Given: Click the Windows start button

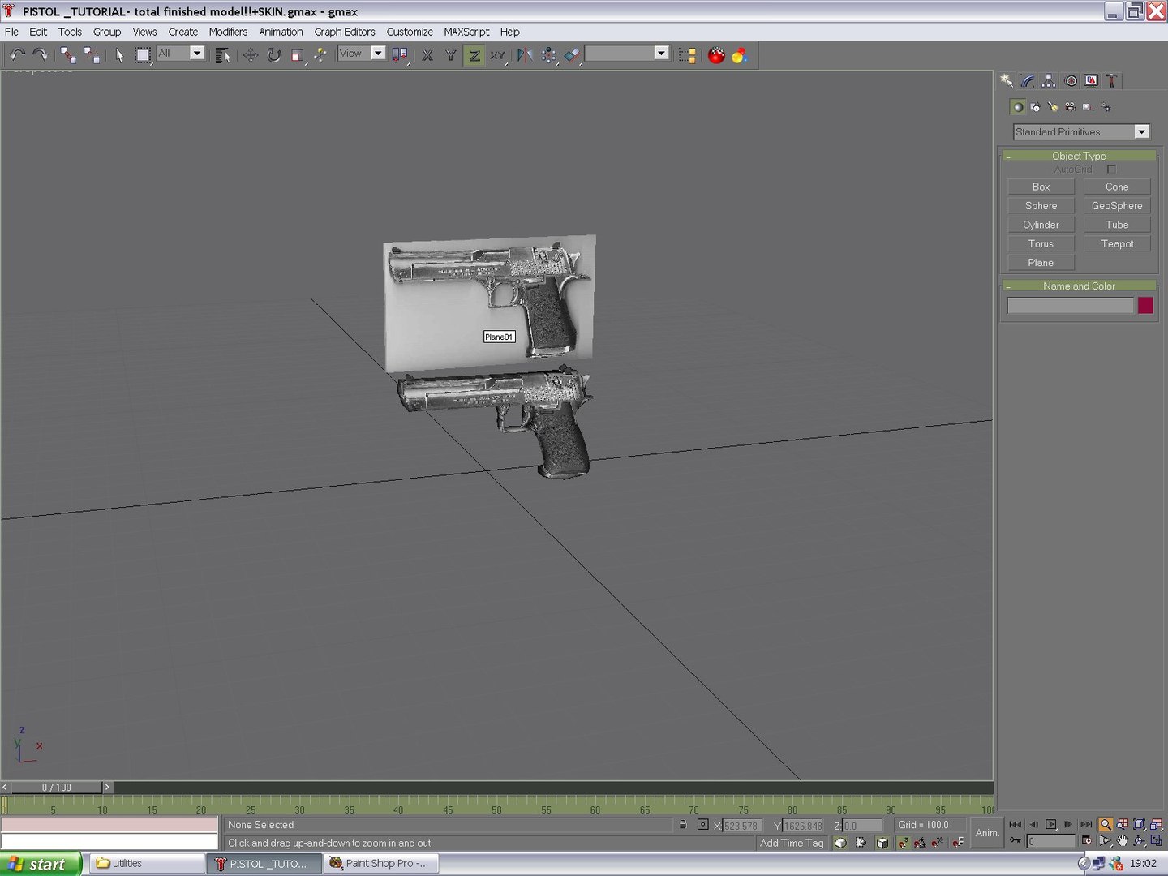Looking at the screenshot, I should coord(41,864).
